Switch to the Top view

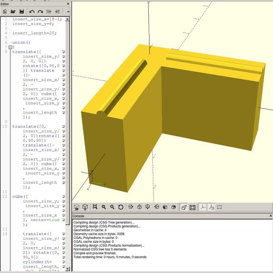click(139, 207)
